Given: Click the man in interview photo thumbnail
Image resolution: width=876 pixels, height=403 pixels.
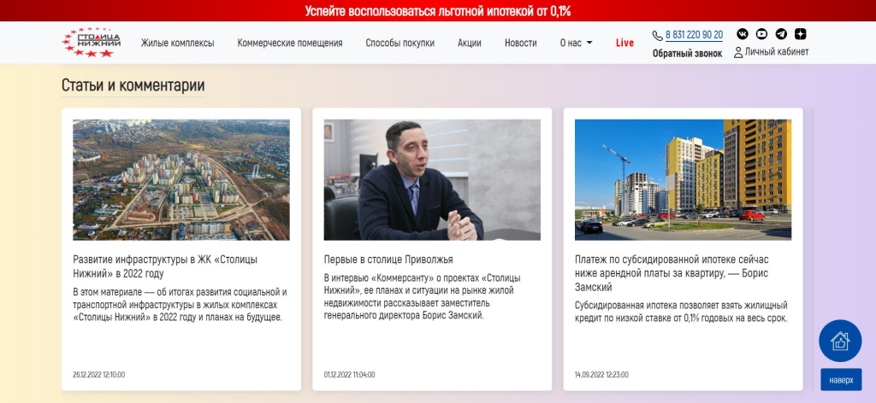Looking at the screenshot, I should pos(432,179).
